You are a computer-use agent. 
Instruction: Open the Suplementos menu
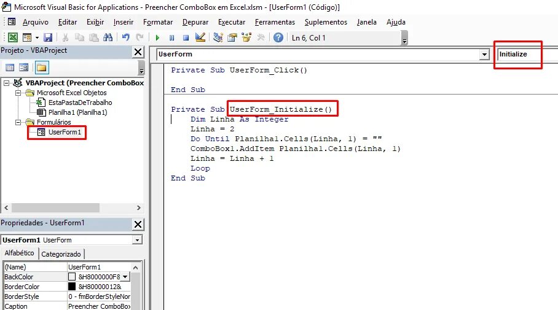pyautogui.click(x=326, y=22)
